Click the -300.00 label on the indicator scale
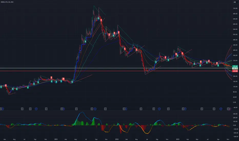 pyautogui.click(x=235, y=137)
